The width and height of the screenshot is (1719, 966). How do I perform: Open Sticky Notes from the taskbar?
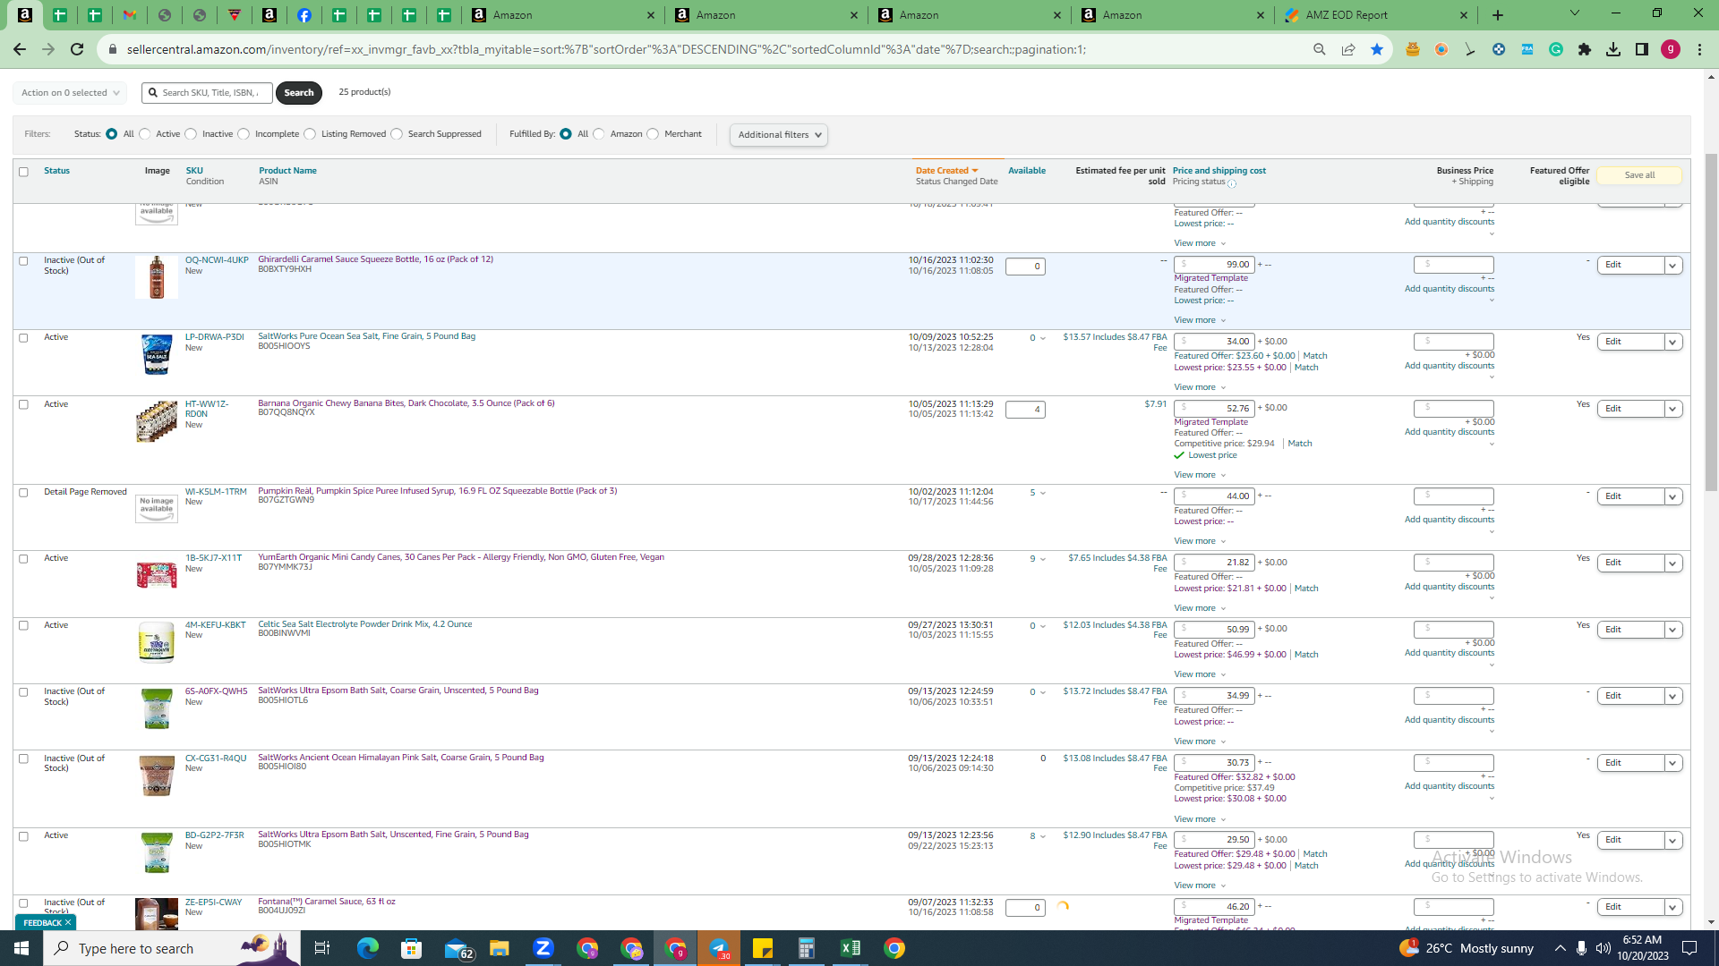763,948
